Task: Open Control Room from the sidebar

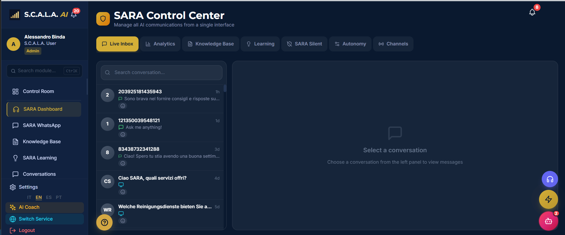Action: (x=44, y=91)
